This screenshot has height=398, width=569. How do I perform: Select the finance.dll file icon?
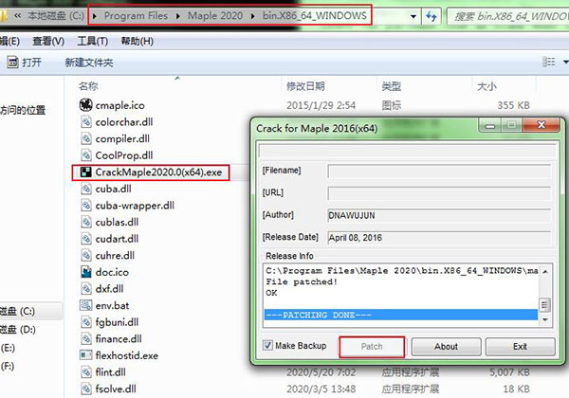(x=86, y=338)
